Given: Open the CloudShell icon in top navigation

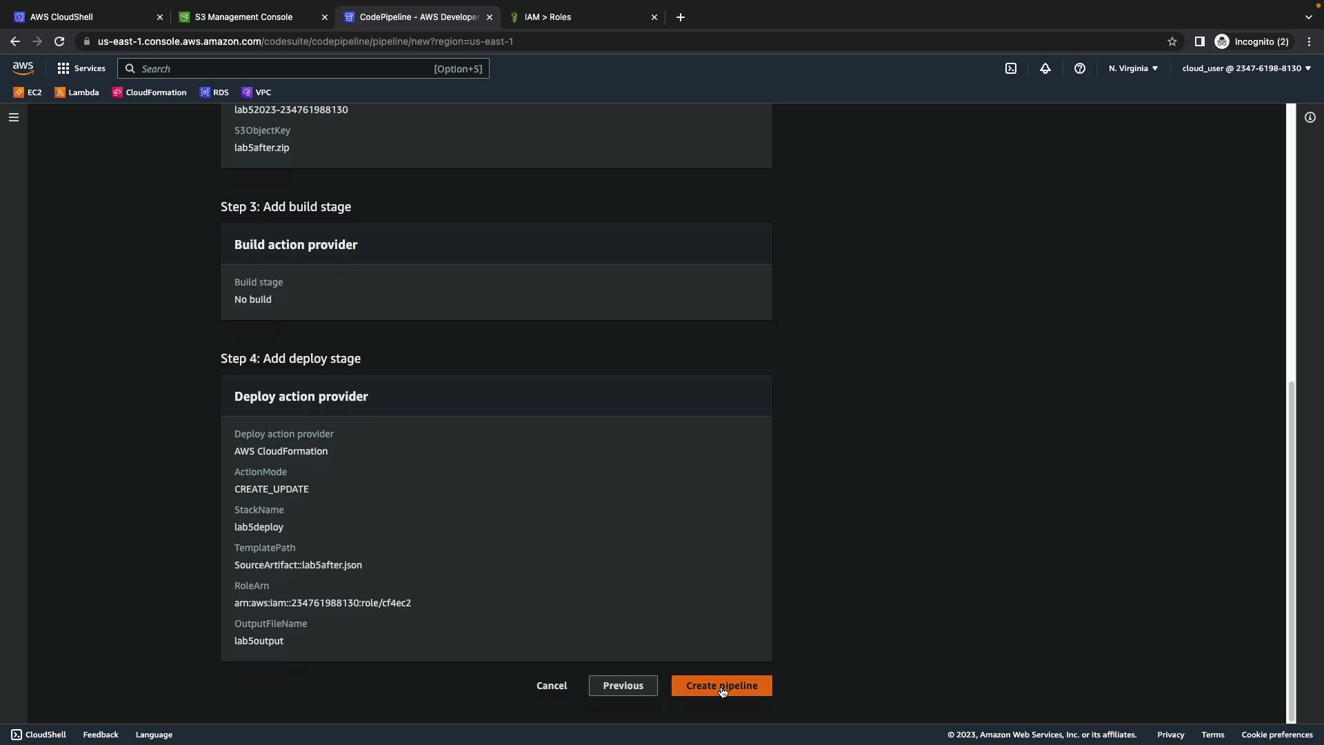Looking at the screenshot, I should [x=1011, y=68].
